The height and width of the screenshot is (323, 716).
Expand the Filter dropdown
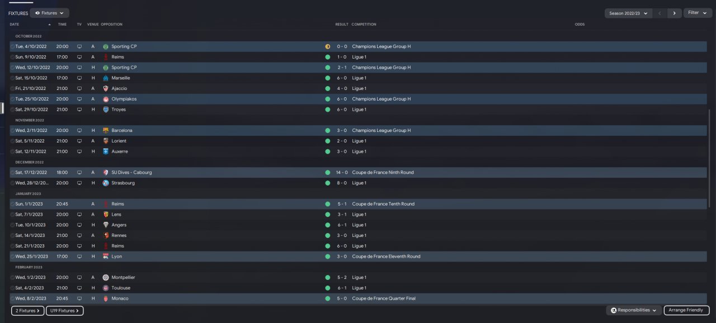coord(697,13)
